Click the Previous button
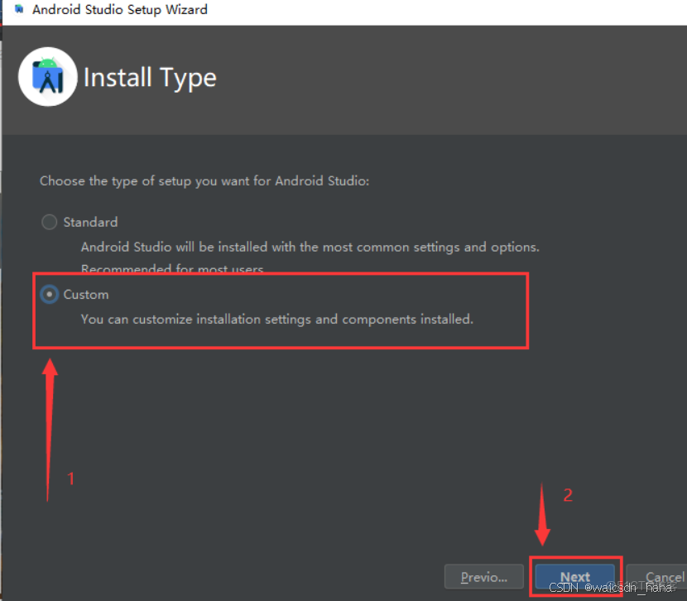Viewport: 687px width, 601px height. pos(483,576)
